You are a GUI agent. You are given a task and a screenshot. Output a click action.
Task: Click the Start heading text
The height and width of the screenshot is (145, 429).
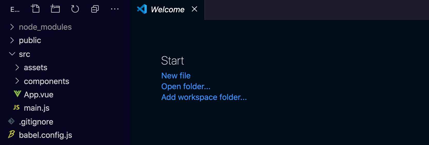173,61
